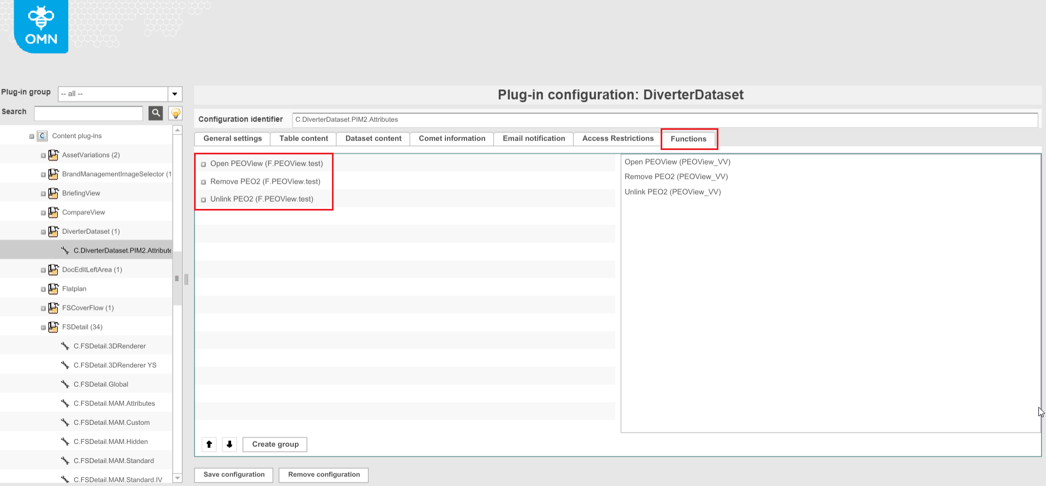Click the CompareView plug-in icon
The height and width of the screenshot is (486, 1046).
tap(53, 212)
